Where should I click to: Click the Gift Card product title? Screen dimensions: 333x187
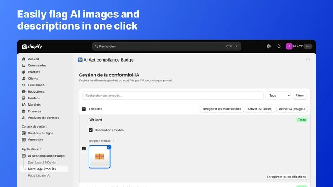tap(95, 120)
